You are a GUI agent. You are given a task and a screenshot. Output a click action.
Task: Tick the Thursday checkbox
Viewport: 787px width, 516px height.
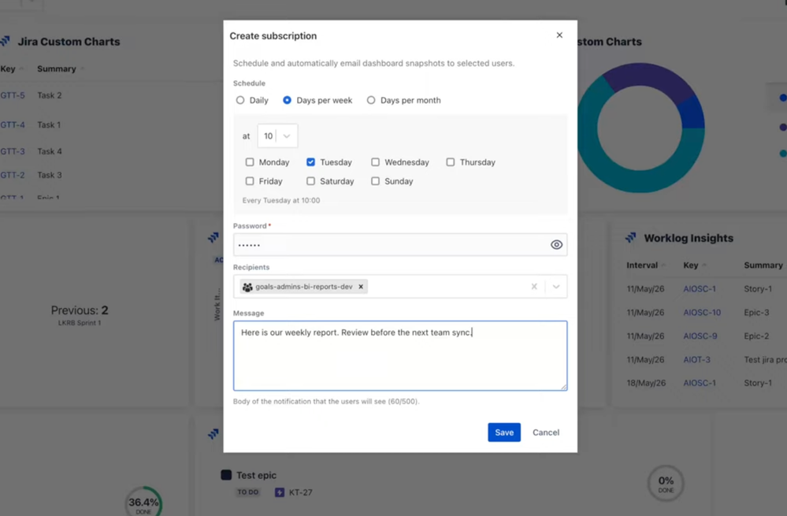(x=450, y=162)
